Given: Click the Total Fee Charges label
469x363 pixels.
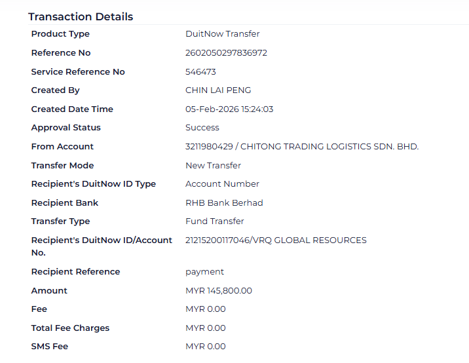Looking at the screenshot, I should tap(70, 328).
